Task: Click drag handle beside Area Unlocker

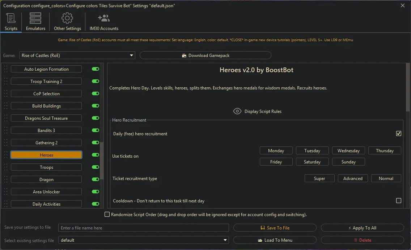Action: [6, 192]
